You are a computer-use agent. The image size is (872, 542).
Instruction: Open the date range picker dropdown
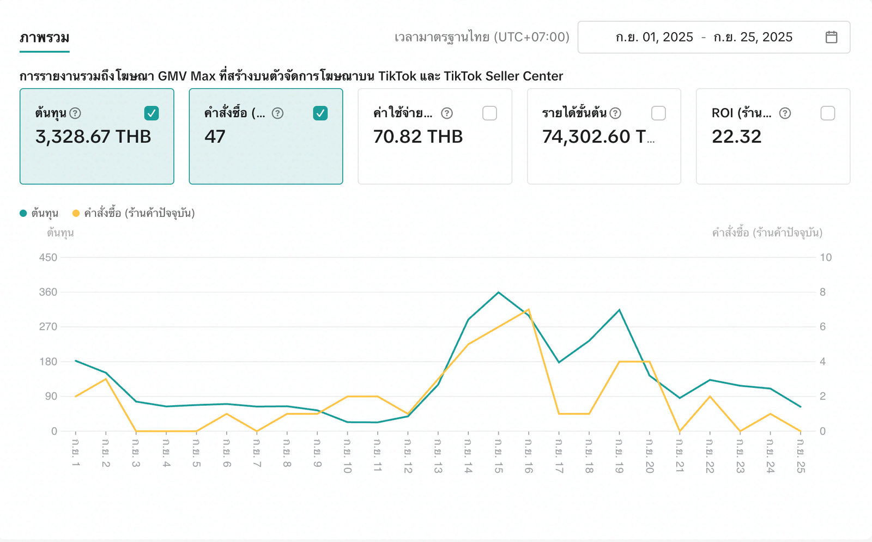pyautogui.click(x=713, y=37)
